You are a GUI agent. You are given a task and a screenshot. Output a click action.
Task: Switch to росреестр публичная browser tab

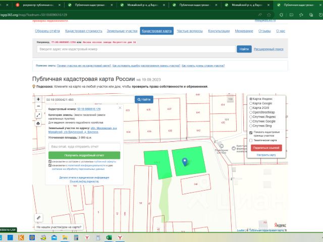[38, 5]
